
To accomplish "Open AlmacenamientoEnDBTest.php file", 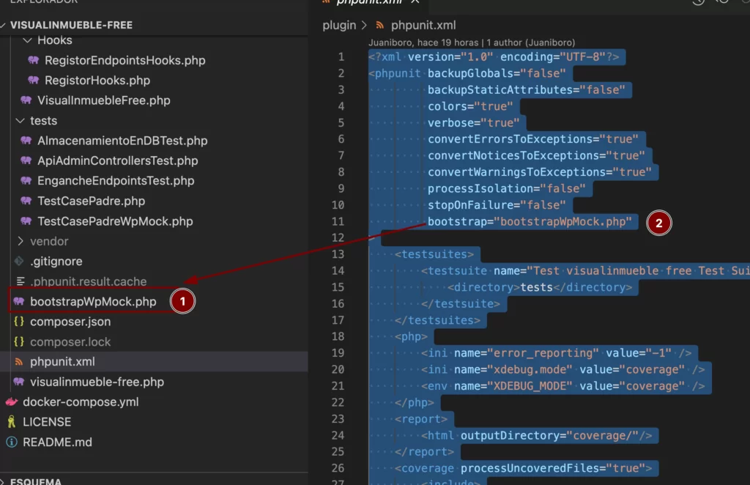I will pyautogui.click(x=122, y=141).
